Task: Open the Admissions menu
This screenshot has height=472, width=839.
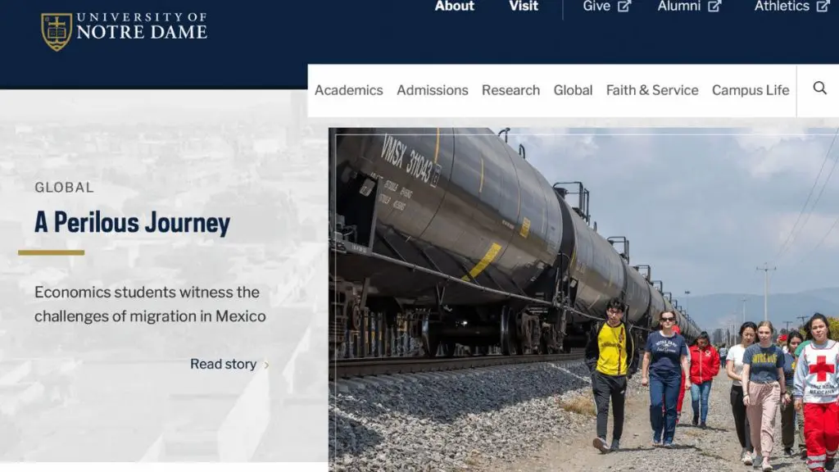Action: (x=433, y=90)
